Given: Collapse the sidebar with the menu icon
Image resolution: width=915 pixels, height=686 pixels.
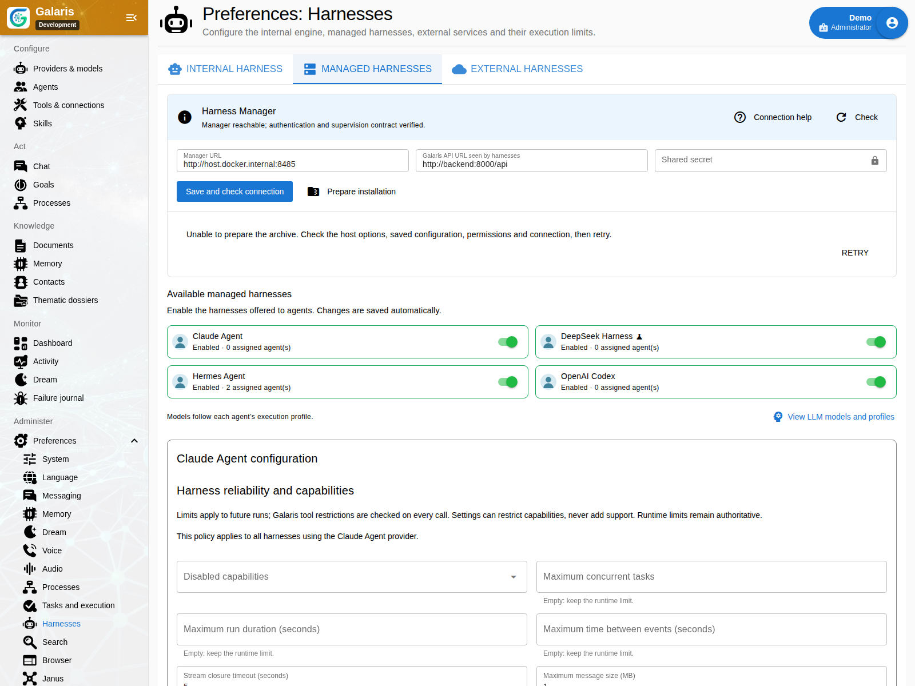Looking at the screenshot, I should click(132, 18).
